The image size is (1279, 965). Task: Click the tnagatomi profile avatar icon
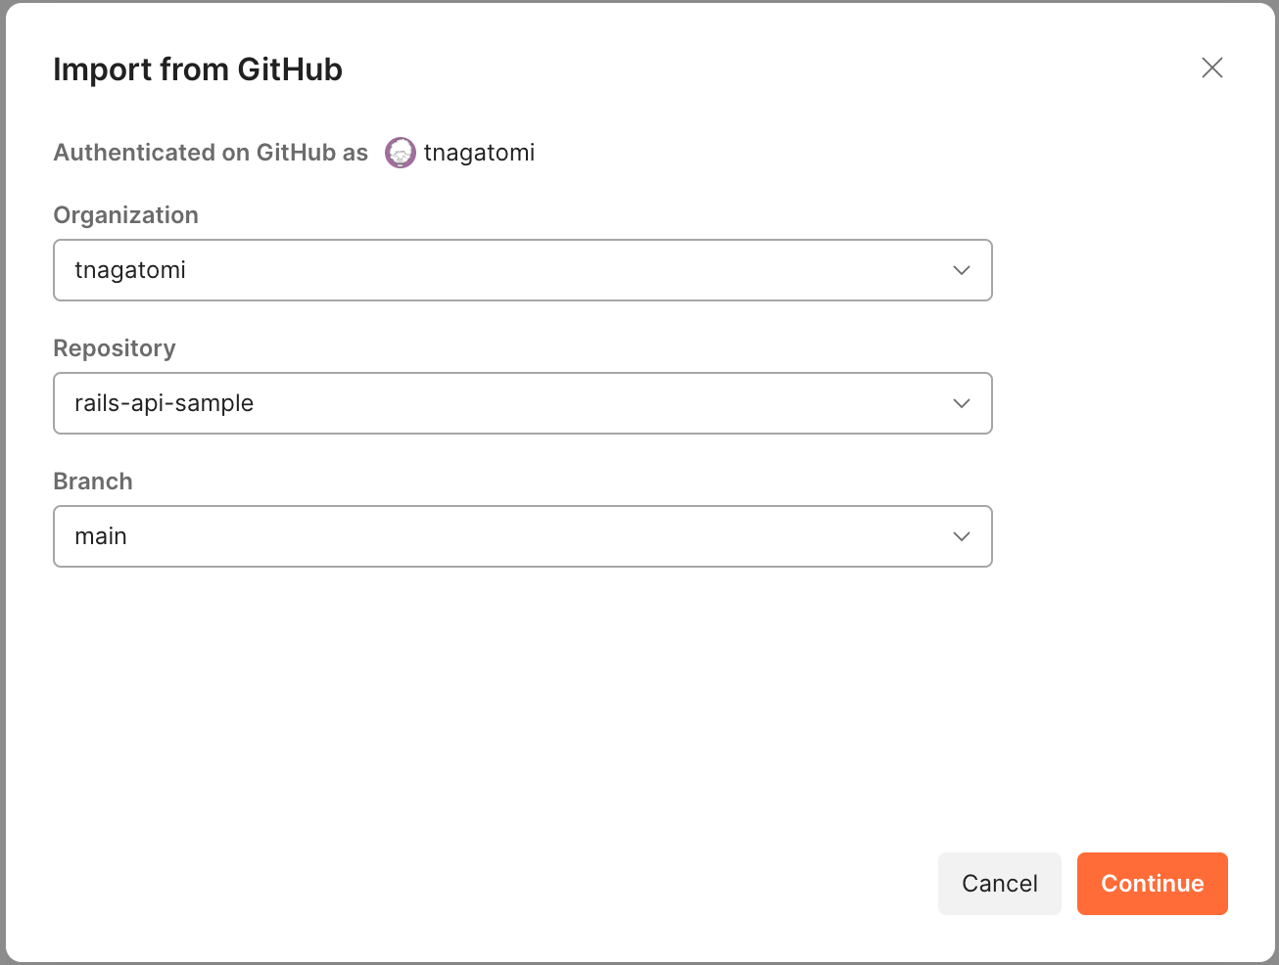coord(401,153)
